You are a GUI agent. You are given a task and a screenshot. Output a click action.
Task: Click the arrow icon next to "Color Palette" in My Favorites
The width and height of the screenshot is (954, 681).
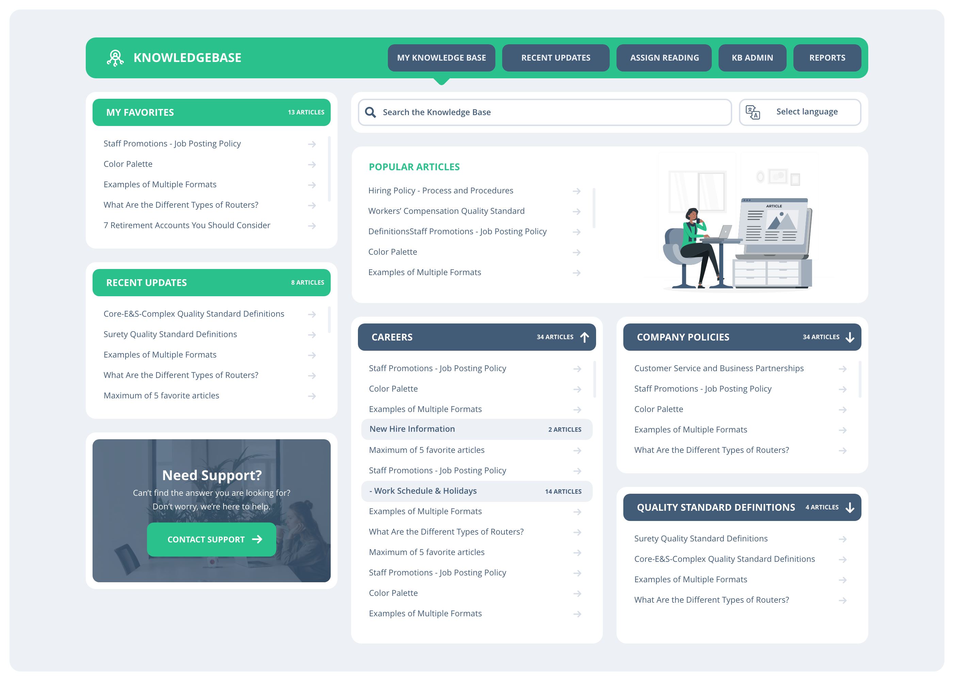(x=312, y=164)
